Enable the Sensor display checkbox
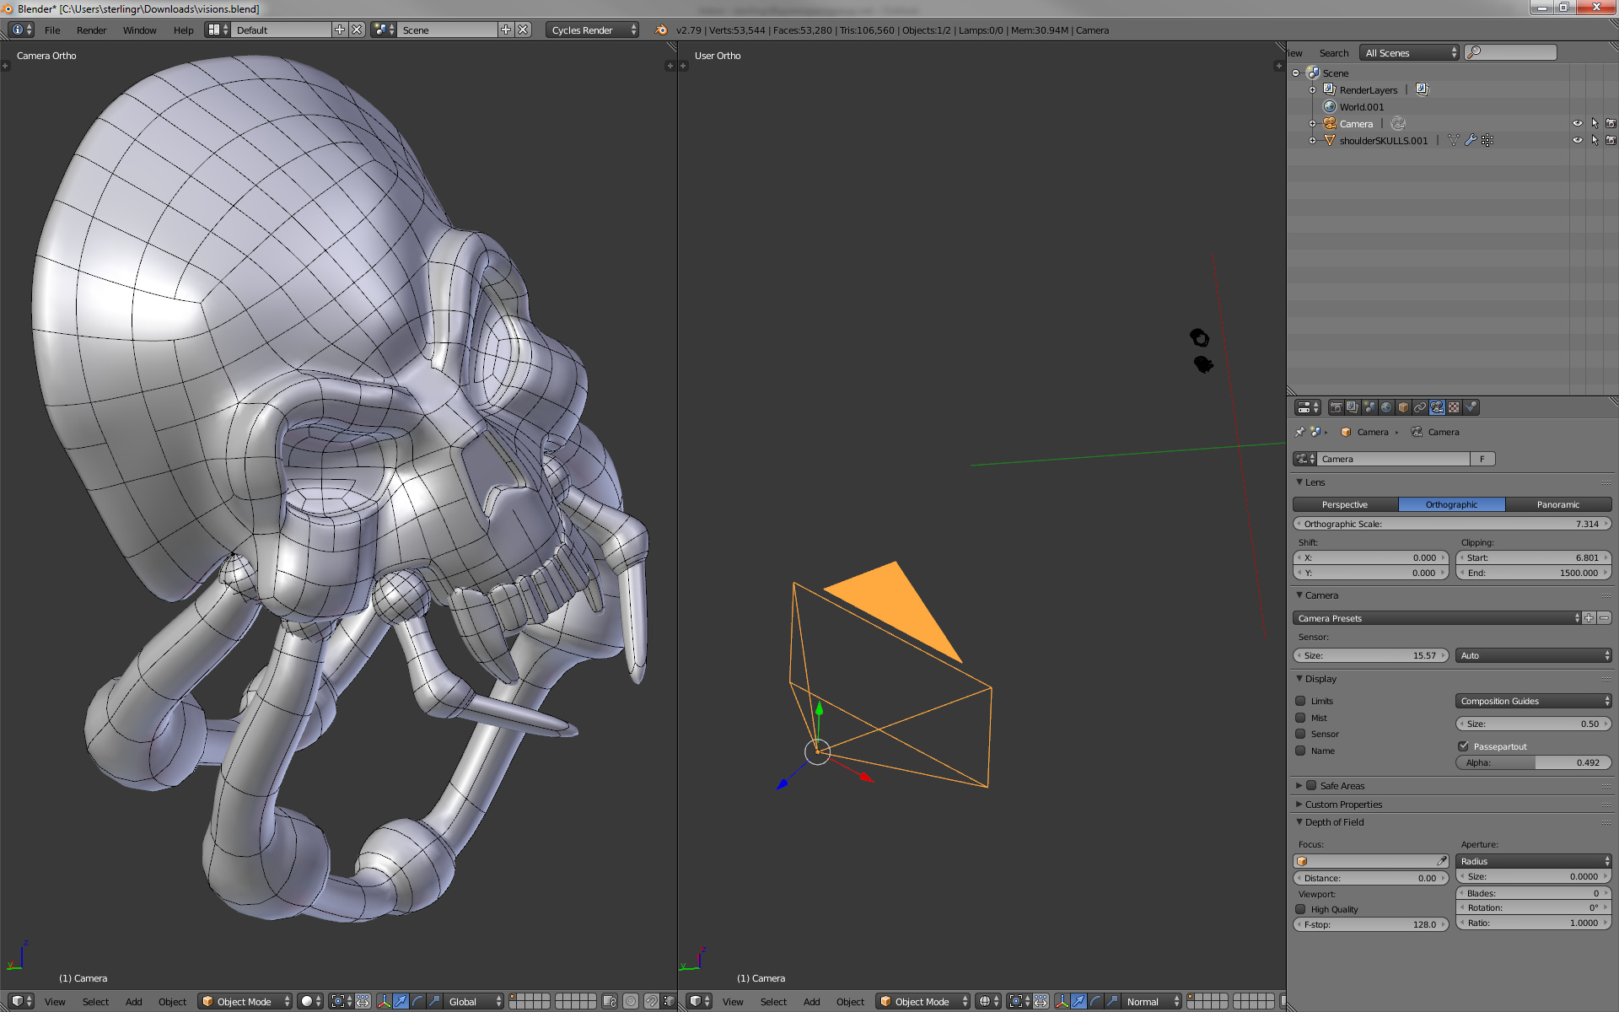This screenshot has height=1012, width=1619. point(1300,734)
